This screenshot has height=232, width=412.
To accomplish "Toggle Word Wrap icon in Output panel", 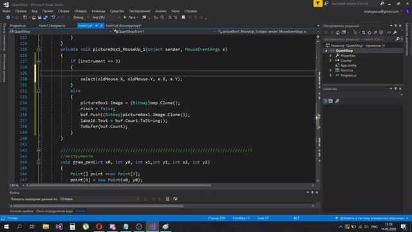I will [x=175, y=199].
